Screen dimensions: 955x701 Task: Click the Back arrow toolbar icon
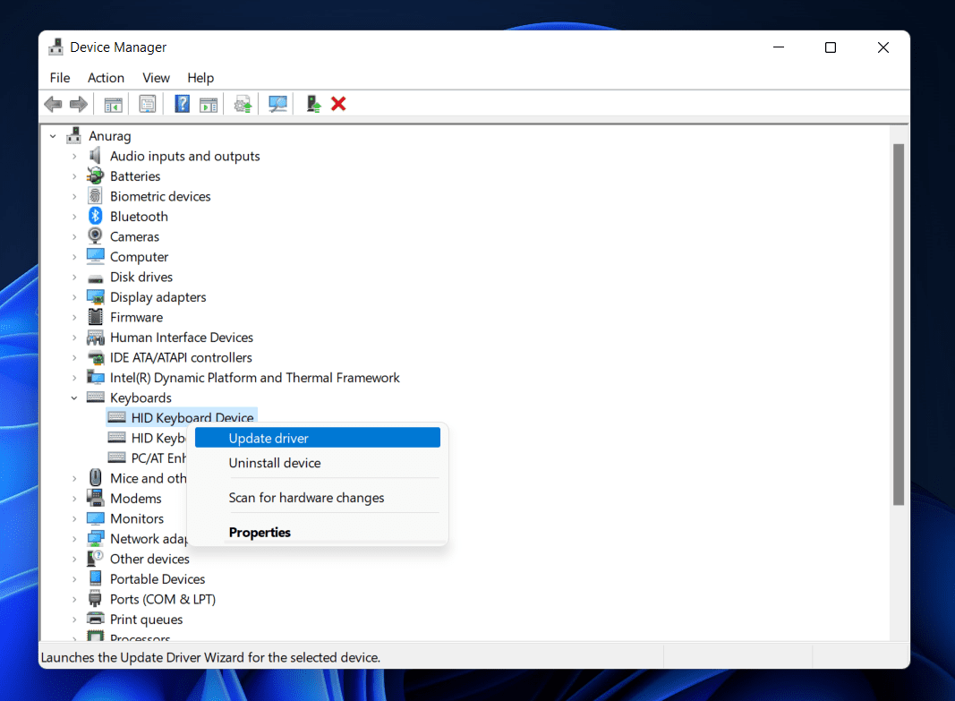pos(53,104)
